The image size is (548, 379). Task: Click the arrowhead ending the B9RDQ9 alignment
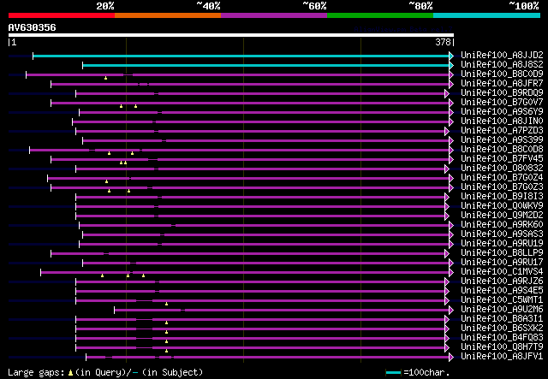[447, 93]
